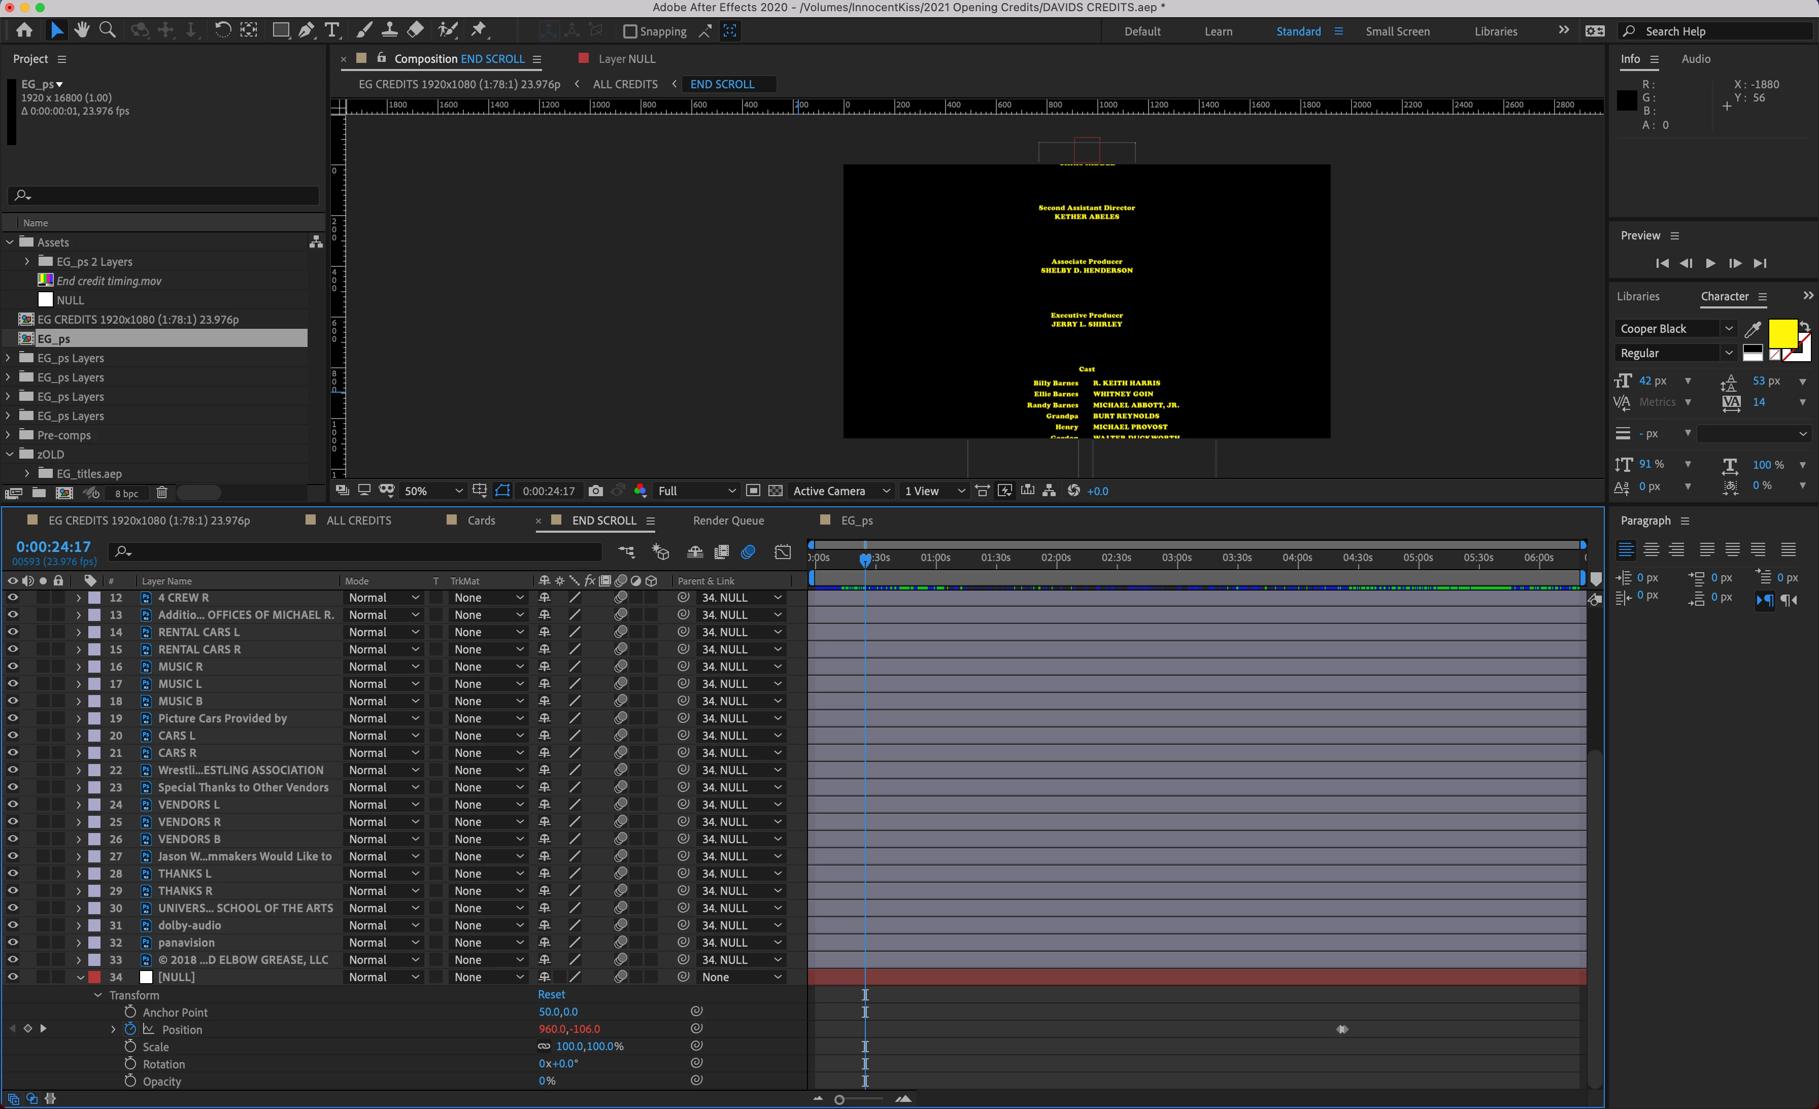1819x1109 pixels.
Task: Expand the Pre-comps folder
Action: tap(9, 435)
